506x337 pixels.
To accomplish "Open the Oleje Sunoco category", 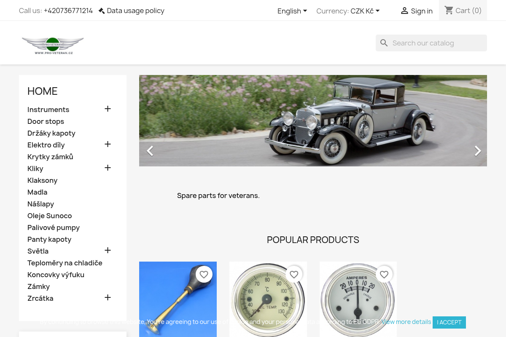I will pyautogui.click(x=50, y=216).
